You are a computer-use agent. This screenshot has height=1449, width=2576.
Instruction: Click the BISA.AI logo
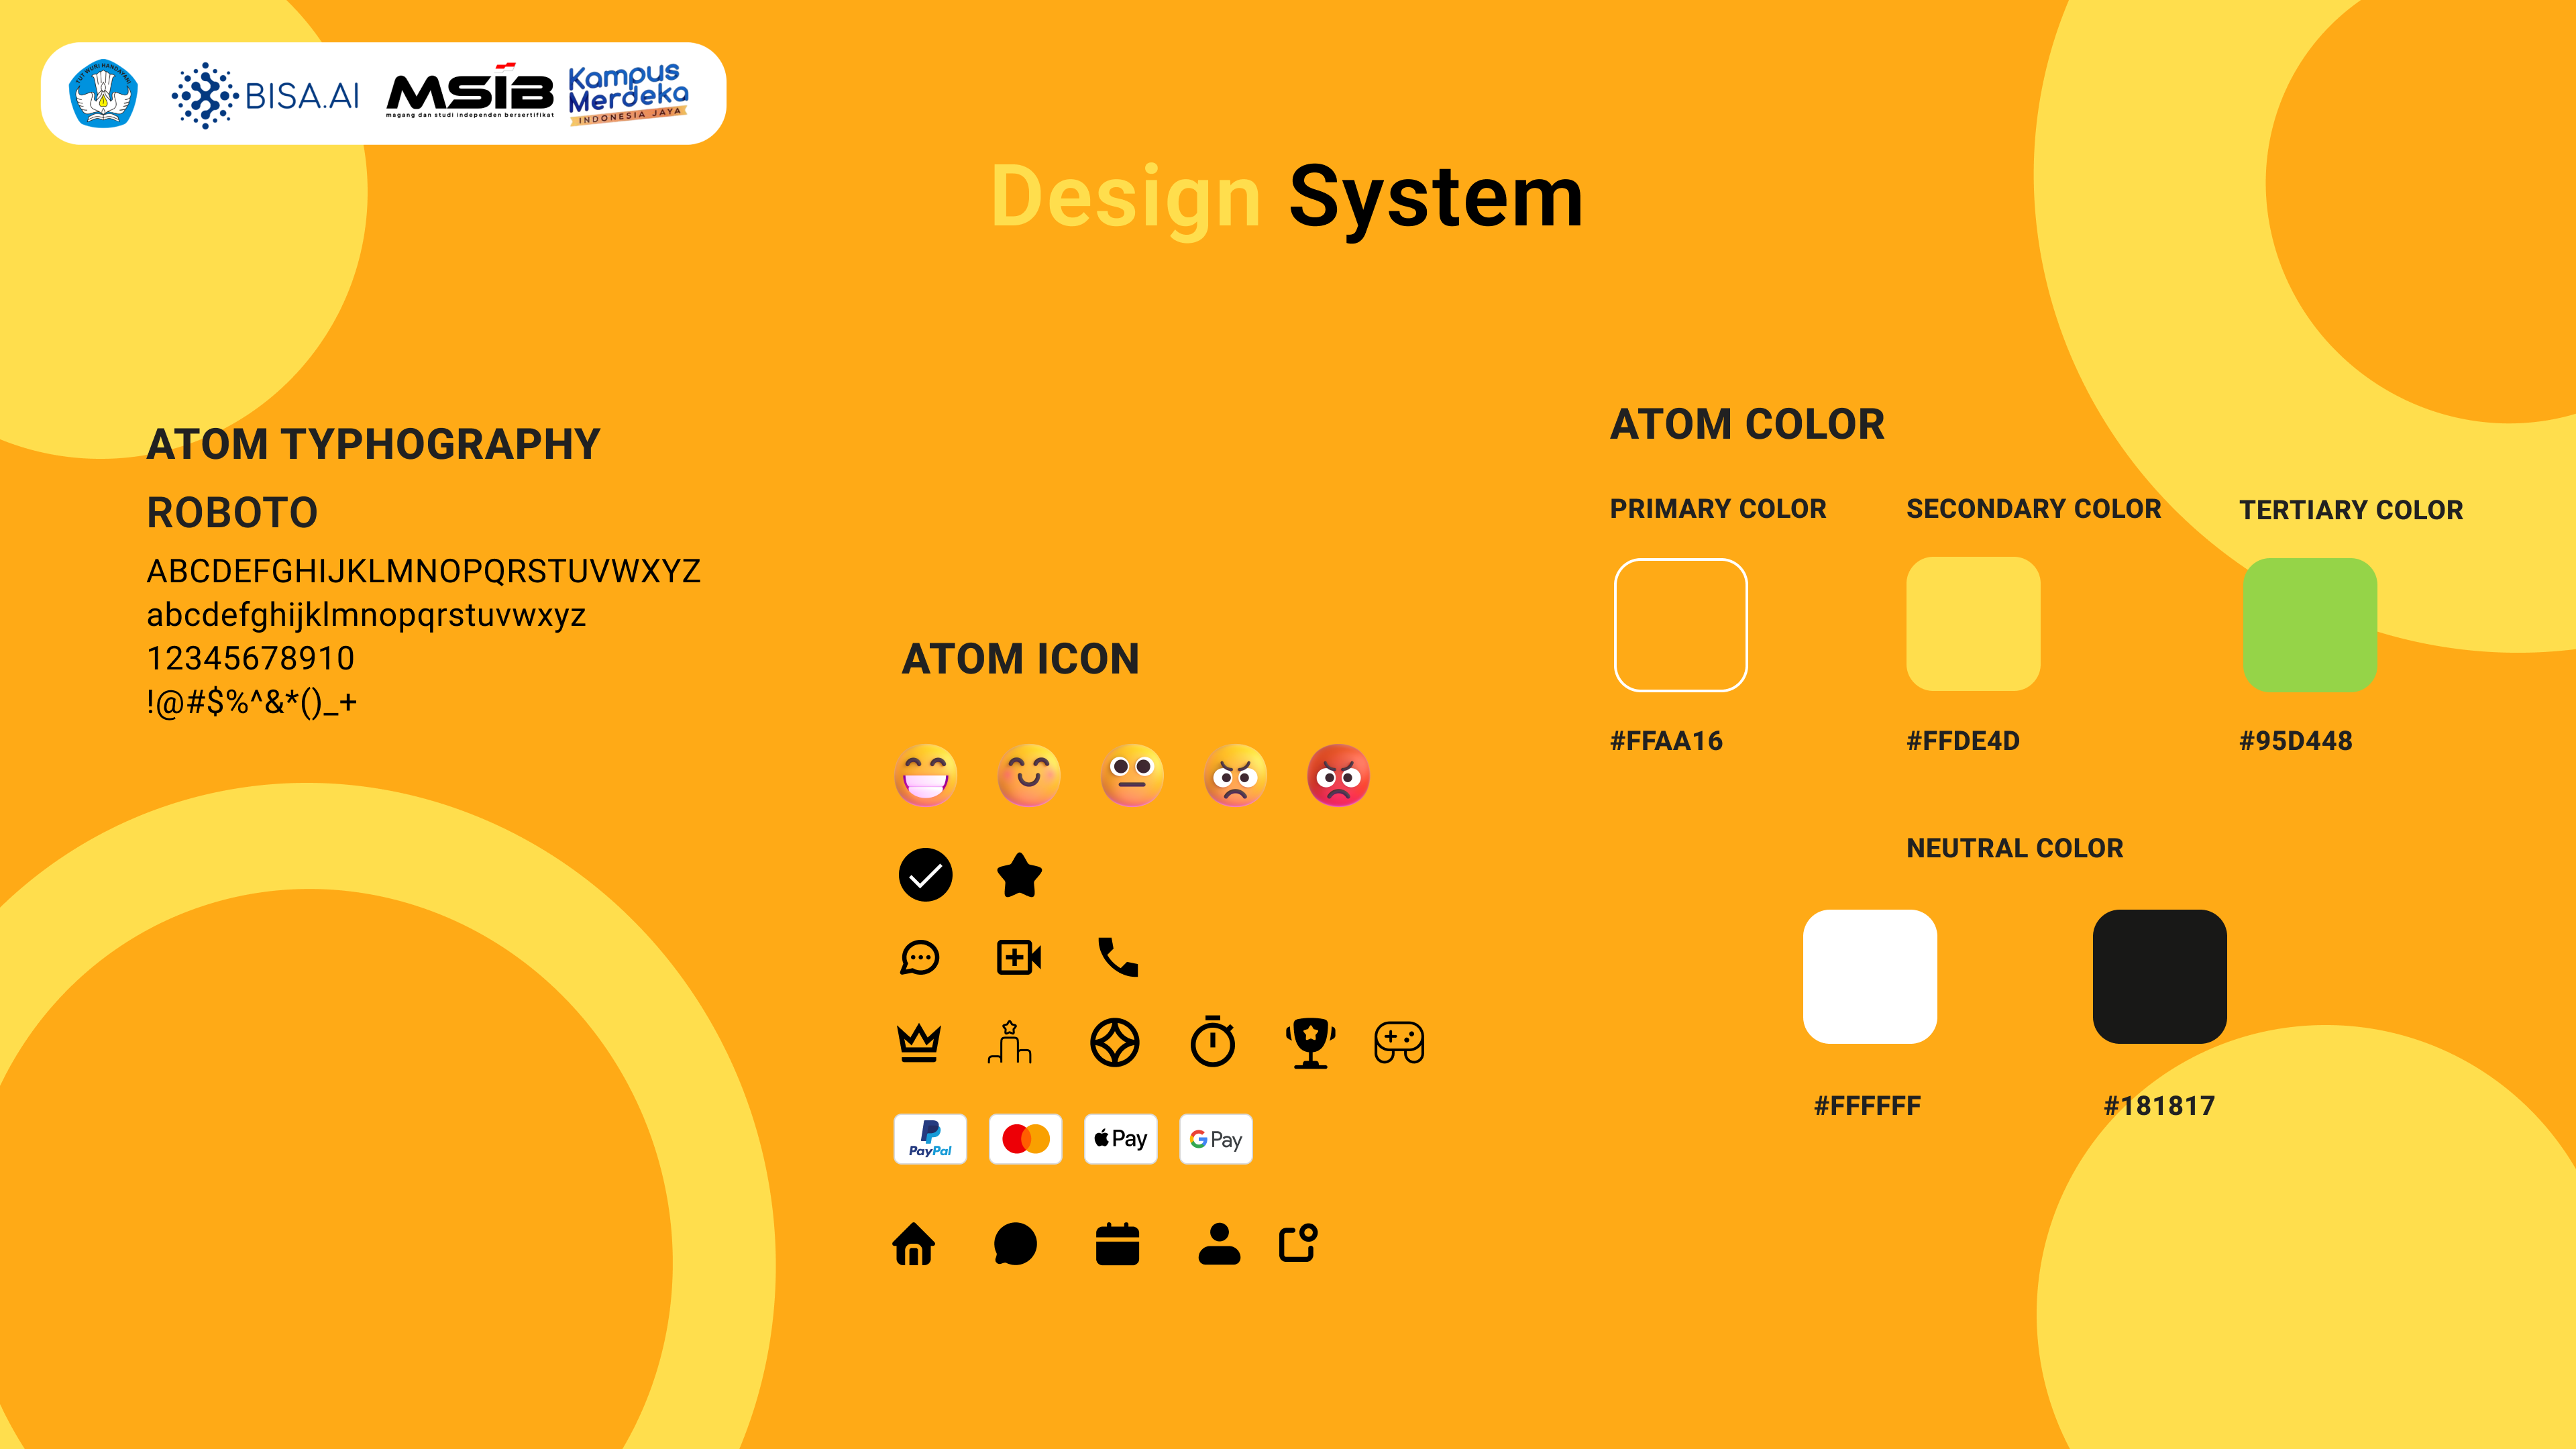[x=265, y=95]
